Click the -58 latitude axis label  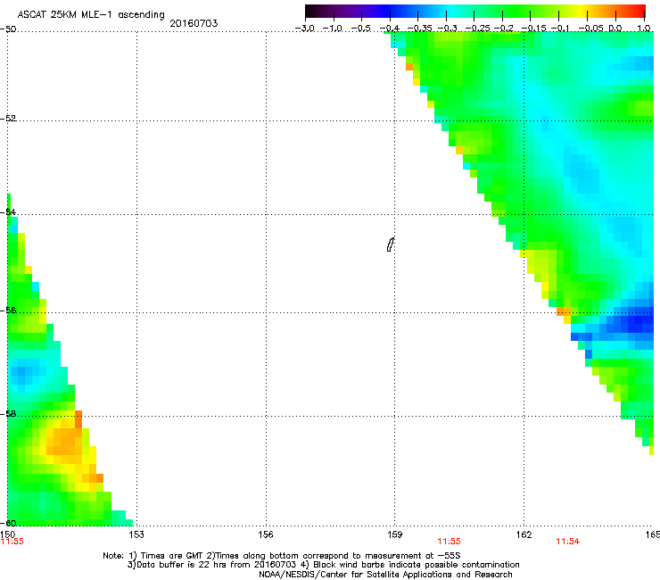tap(8, 414)
